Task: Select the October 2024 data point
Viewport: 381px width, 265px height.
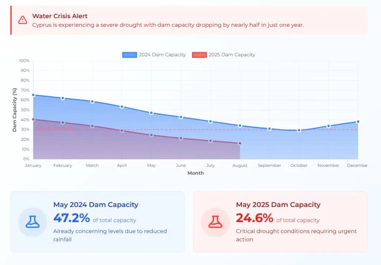Action: [299, 130]
